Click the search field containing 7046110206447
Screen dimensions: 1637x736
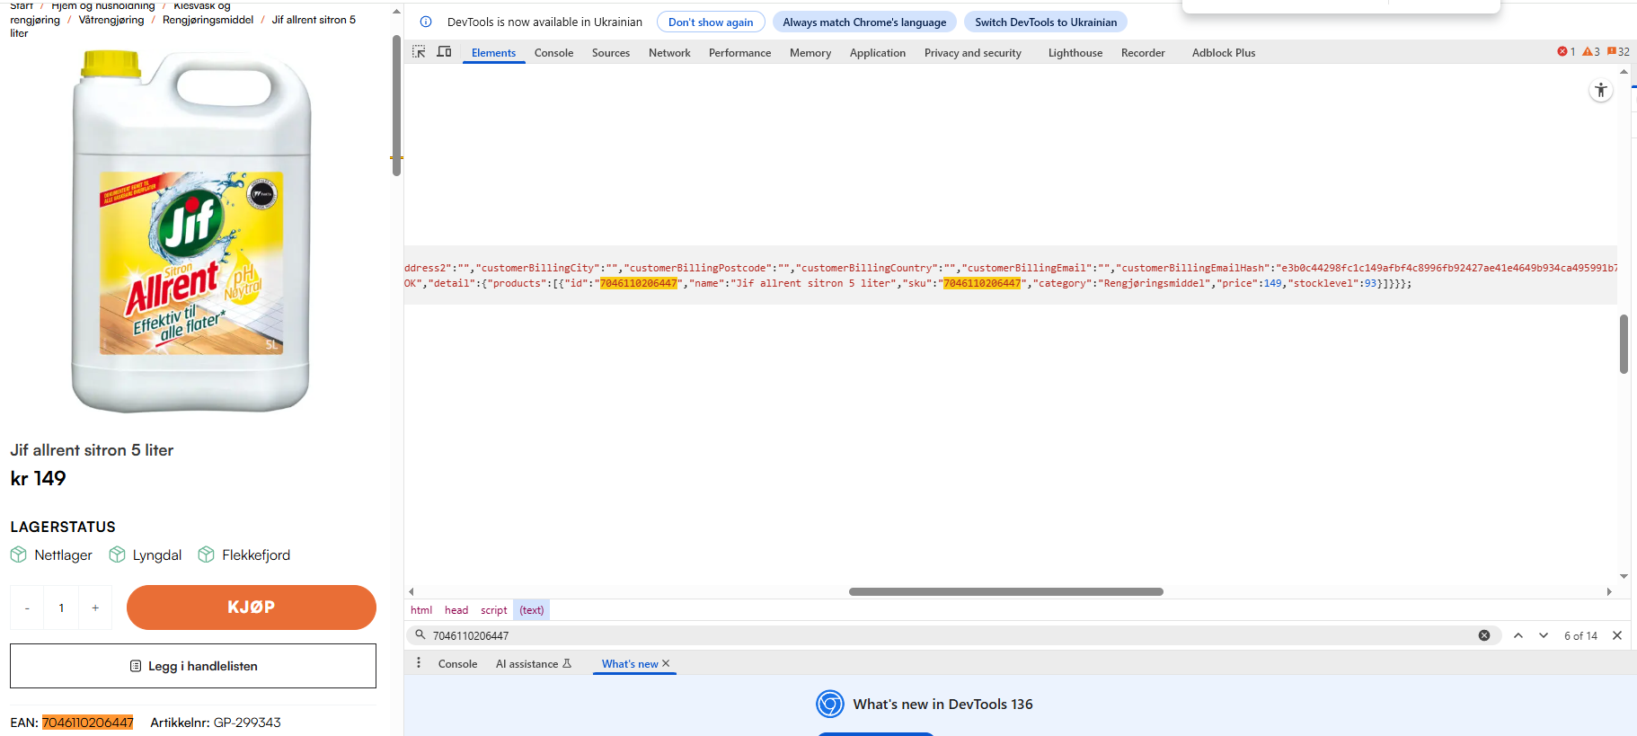coord(952,635)
